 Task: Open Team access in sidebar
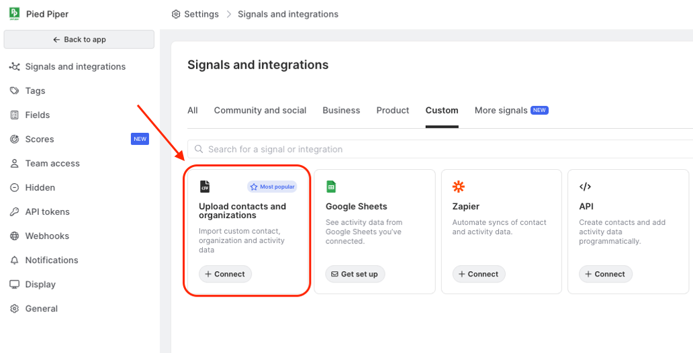click(x=52, y=164)
